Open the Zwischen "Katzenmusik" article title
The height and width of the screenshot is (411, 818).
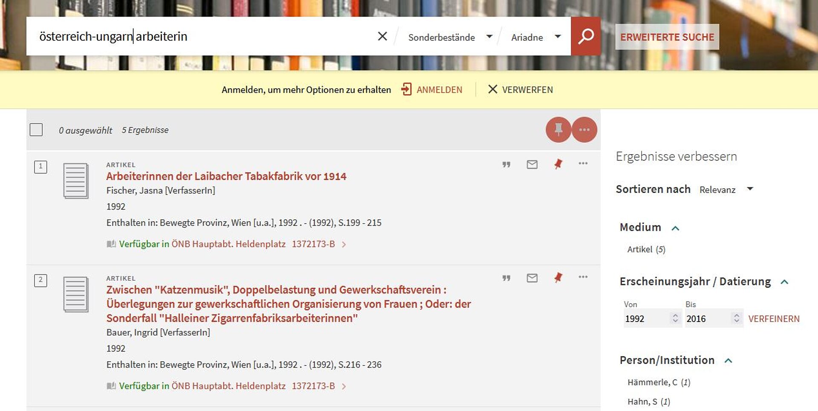tap(288, 304)
